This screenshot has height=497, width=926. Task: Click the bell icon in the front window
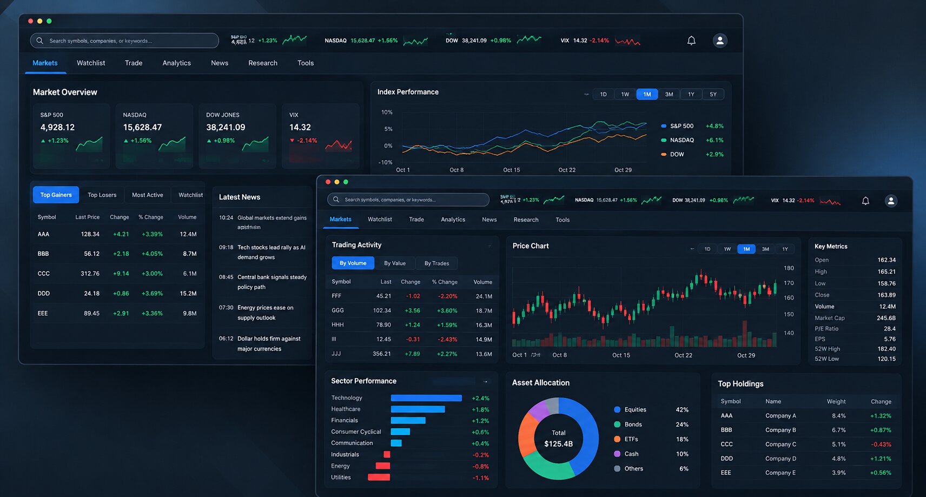pyautogui.click(x=865, y=201)
